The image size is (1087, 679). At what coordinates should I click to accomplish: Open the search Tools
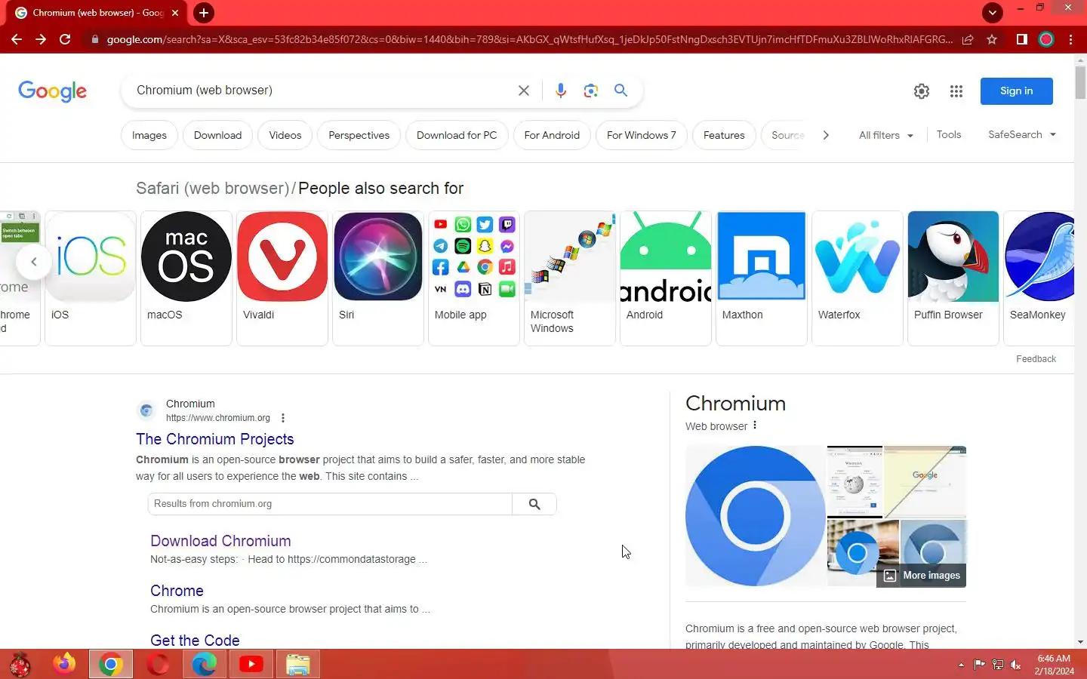(949, 134)
